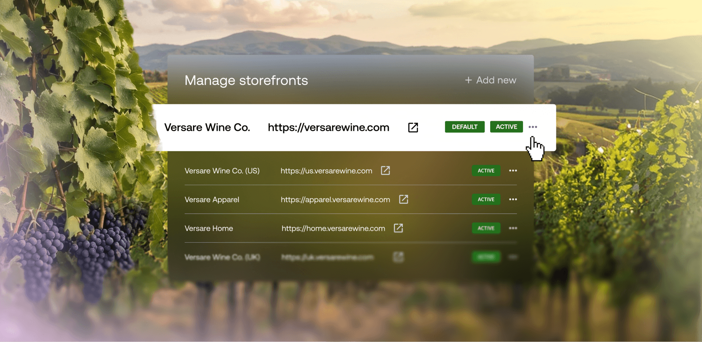Click ACTIVE badge for Versare Apparel
This screenshot has height=342, width=702.
486,199
